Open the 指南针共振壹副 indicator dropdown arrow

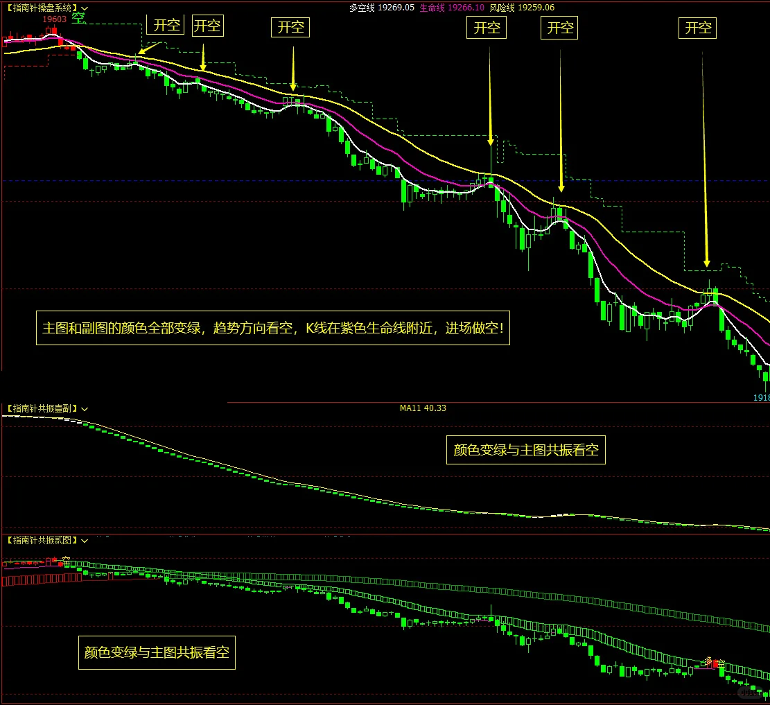coord(85,409)
